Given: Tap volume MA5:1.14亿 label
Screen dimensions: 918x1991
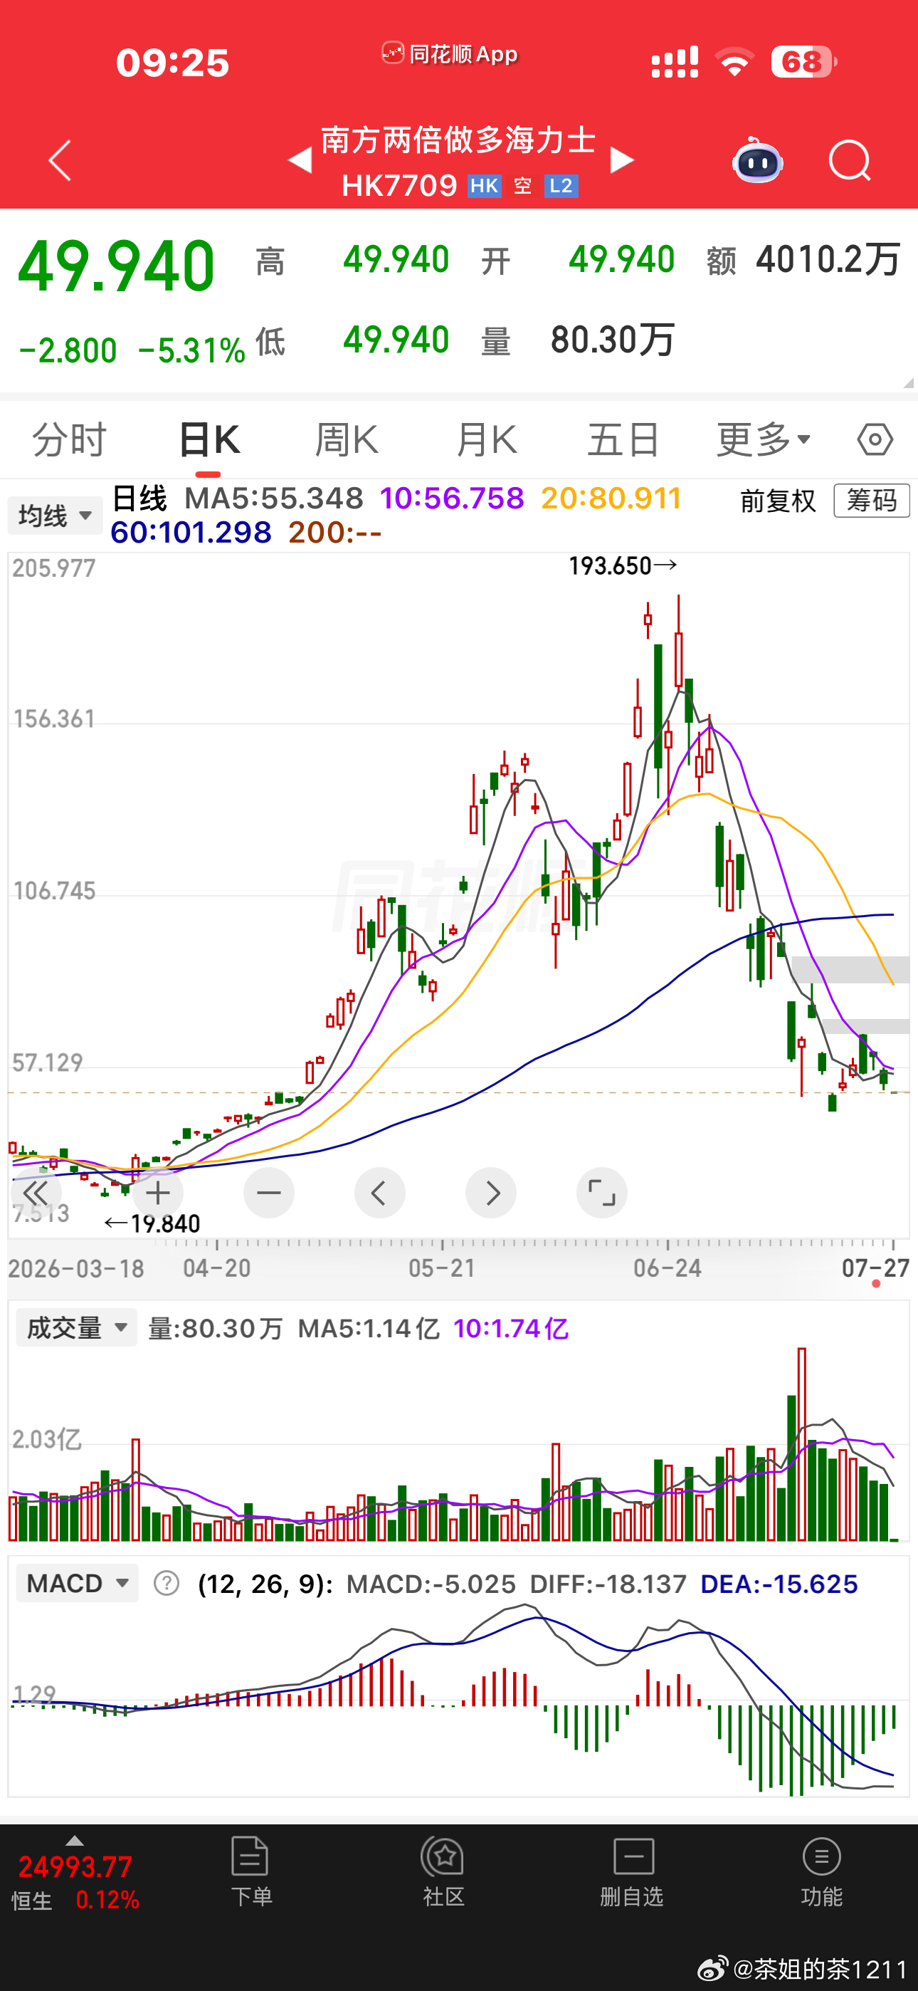Looking at the screenshot, I should [x=369, y=1328].
